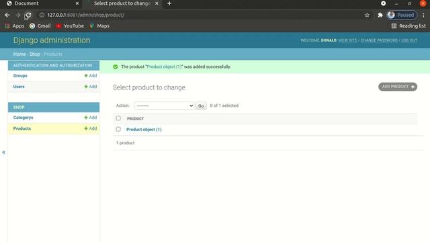Open Authentication and Authorization section header
430x242 pixels.
[52, 65]
